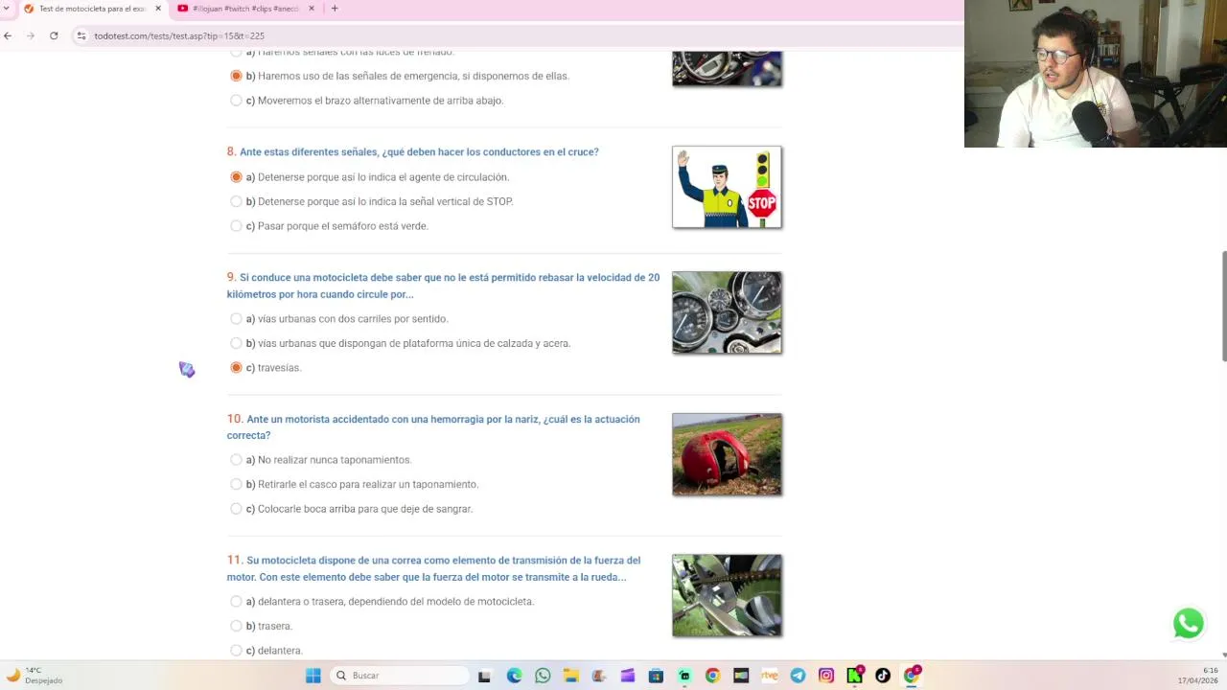Click the motorcycle gauges image for question 9
Viewport: 1227px width, 690px height.
tap(727, 312)
